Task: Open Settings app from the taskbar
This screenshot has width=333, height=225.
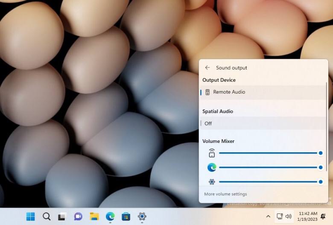Action: tap(142, 216)
